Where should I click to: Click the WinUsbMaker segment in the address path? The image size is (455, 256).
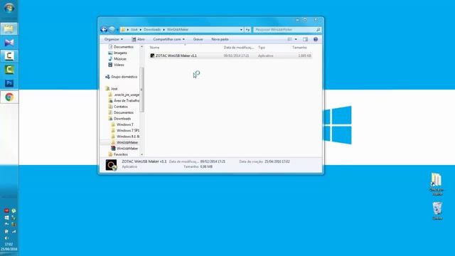pyautogui.click(x=178, y=30)
